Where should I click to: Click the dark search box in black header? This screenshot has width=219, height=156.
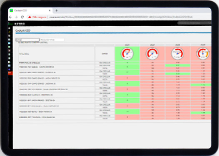coord(194,23)
